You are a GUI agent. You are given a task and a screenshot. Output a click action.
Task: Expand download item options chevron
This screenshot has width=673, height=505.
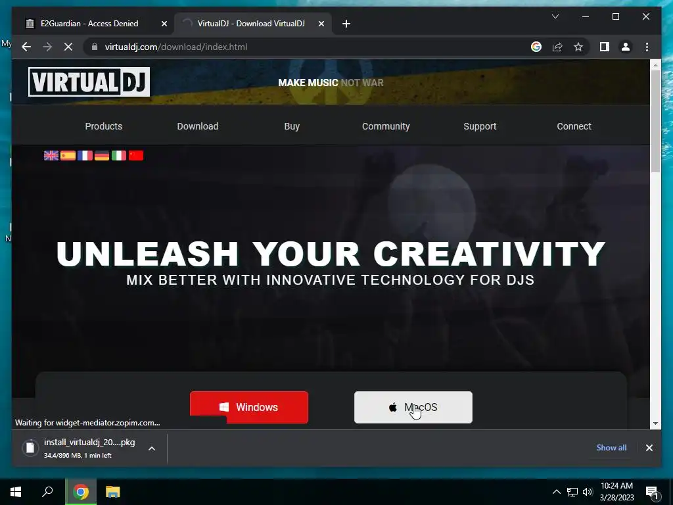click(x=152, y=448)
